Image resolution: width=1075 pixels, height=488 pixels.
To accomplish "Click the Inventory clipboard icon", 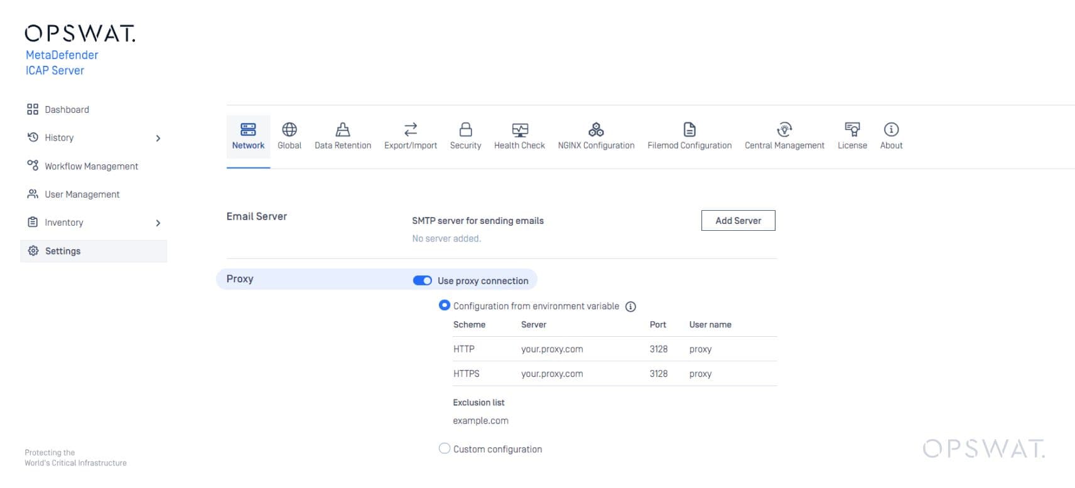I will (33, 222).
